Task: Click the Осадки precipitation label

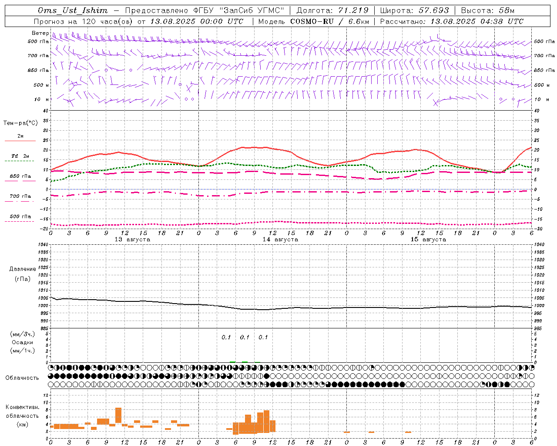Action: 23,342
